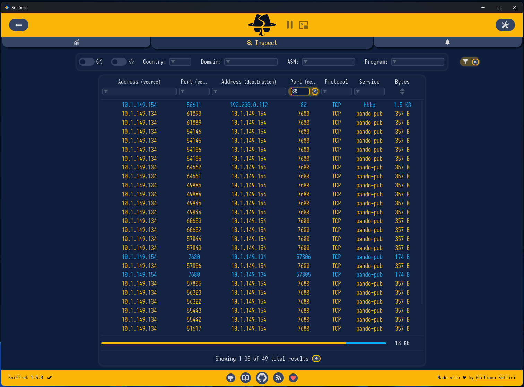Select the blue row with destination port 57806

(x=261, y=257)
